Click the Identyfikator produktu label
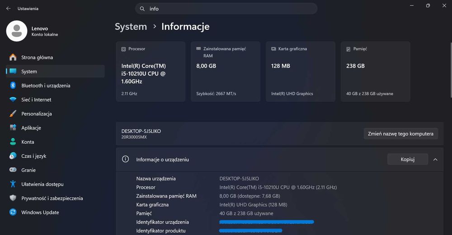The width and height of the screenshot is (452, 235). [x=161, y=230]
